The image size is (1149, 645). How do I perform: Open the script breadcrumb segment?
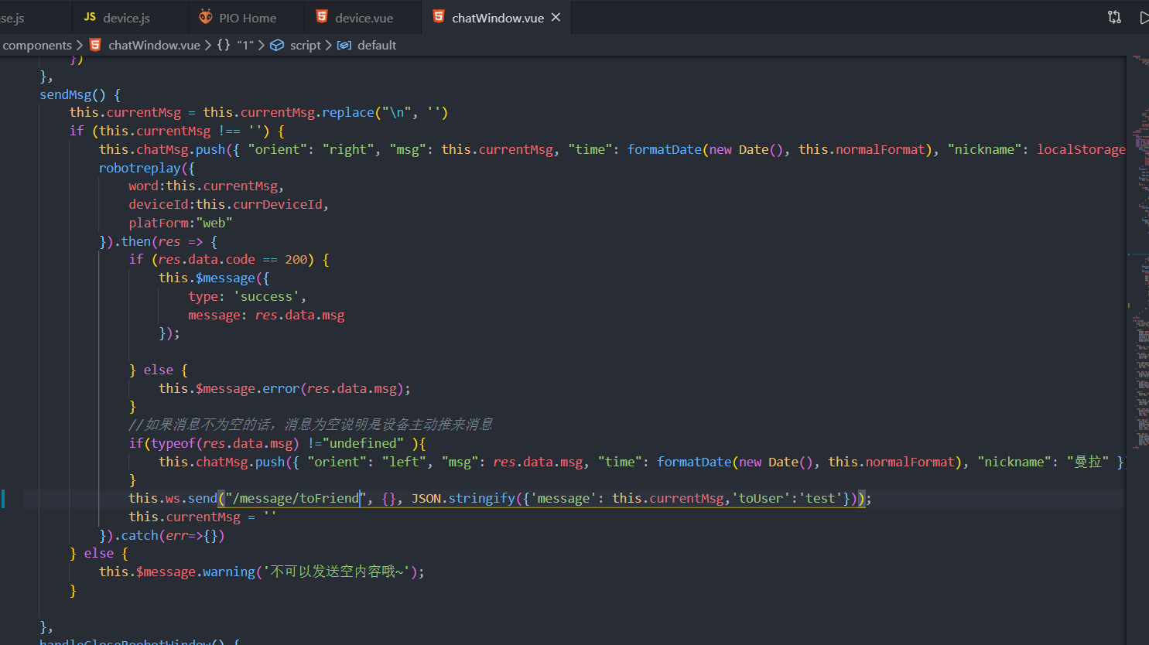coord(305,45)
